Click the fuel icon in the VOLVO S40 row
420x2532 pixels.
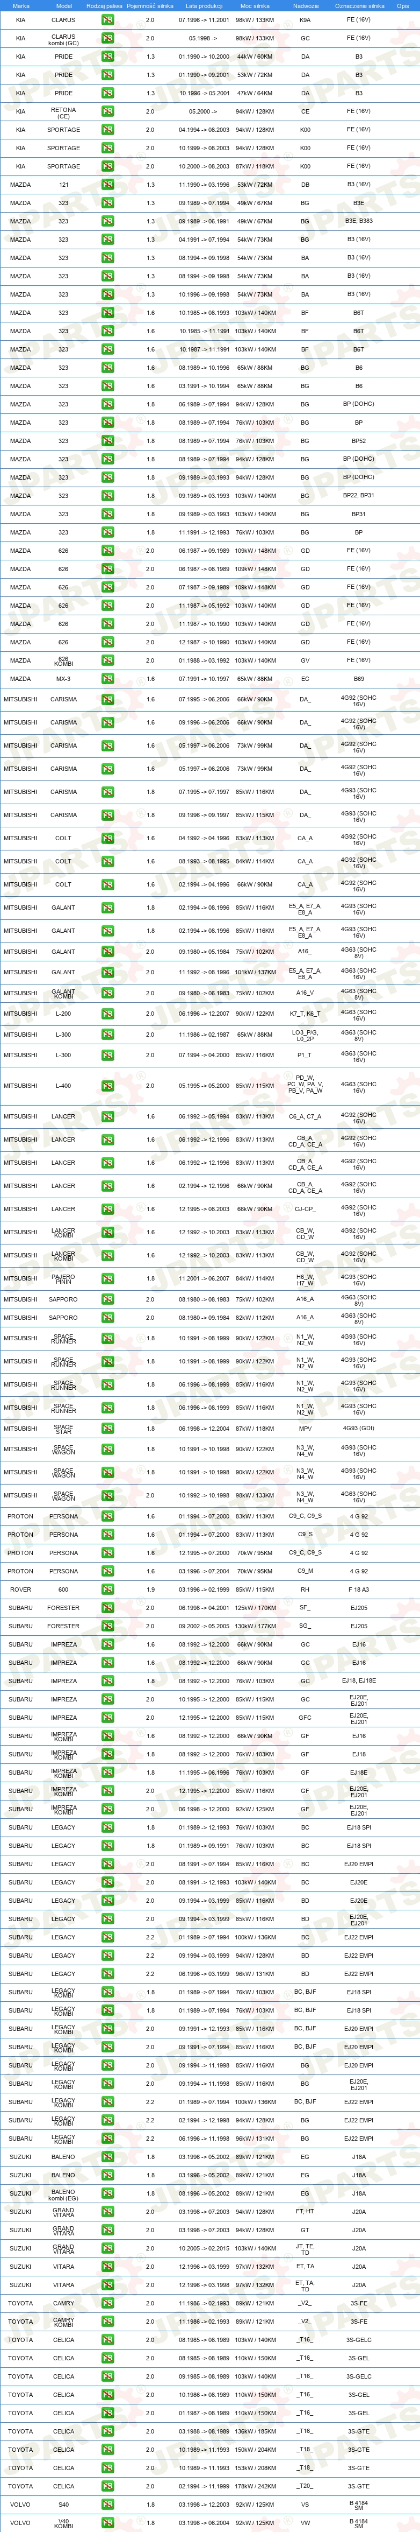coord(108,2503)
